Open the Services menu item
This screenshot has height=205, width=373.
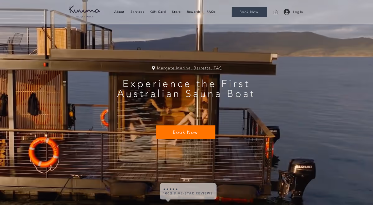[137, 12]
